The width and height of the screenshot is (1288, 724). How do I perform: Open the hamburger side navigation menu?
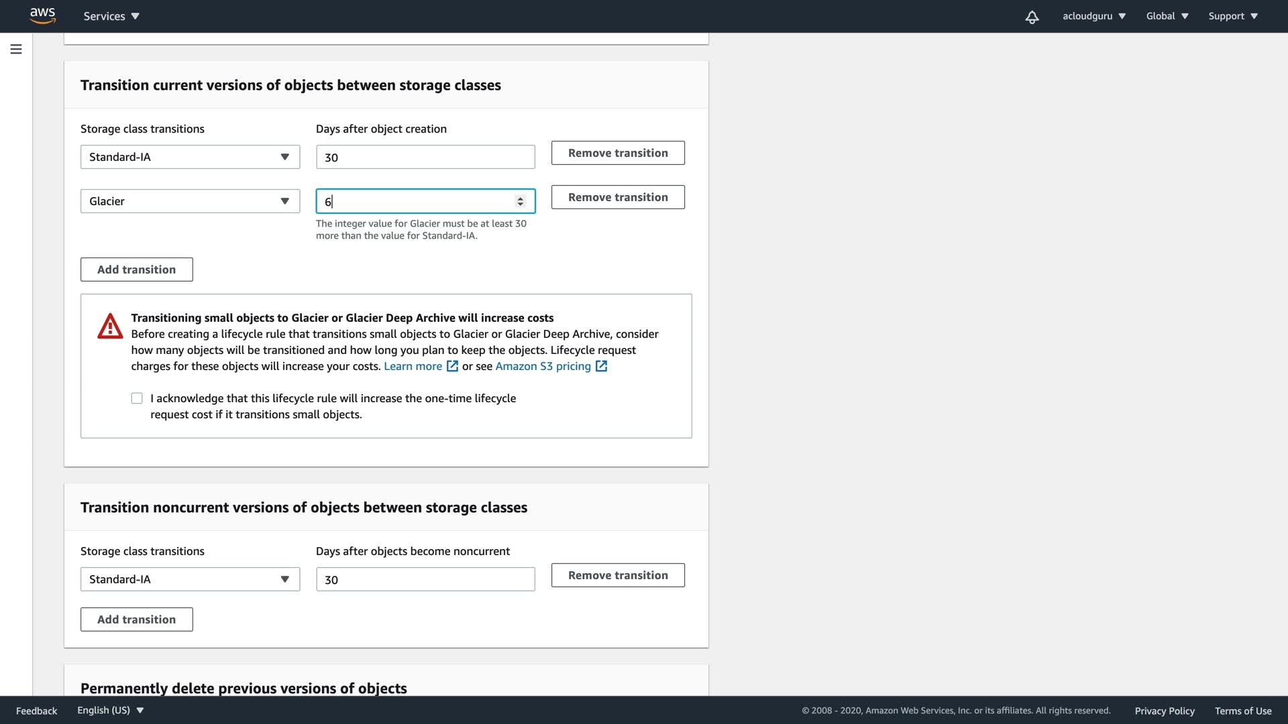tap(16, 49)
